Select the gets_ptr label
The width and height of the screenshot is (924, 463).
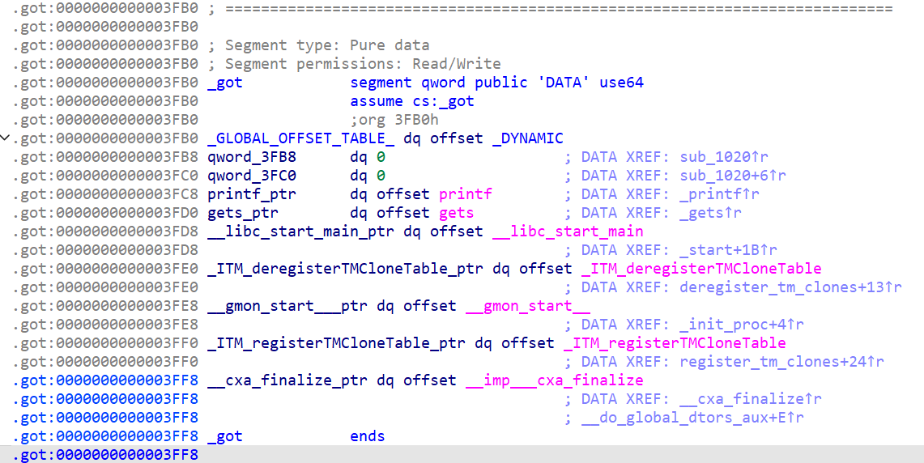click(x=243, y=213)
